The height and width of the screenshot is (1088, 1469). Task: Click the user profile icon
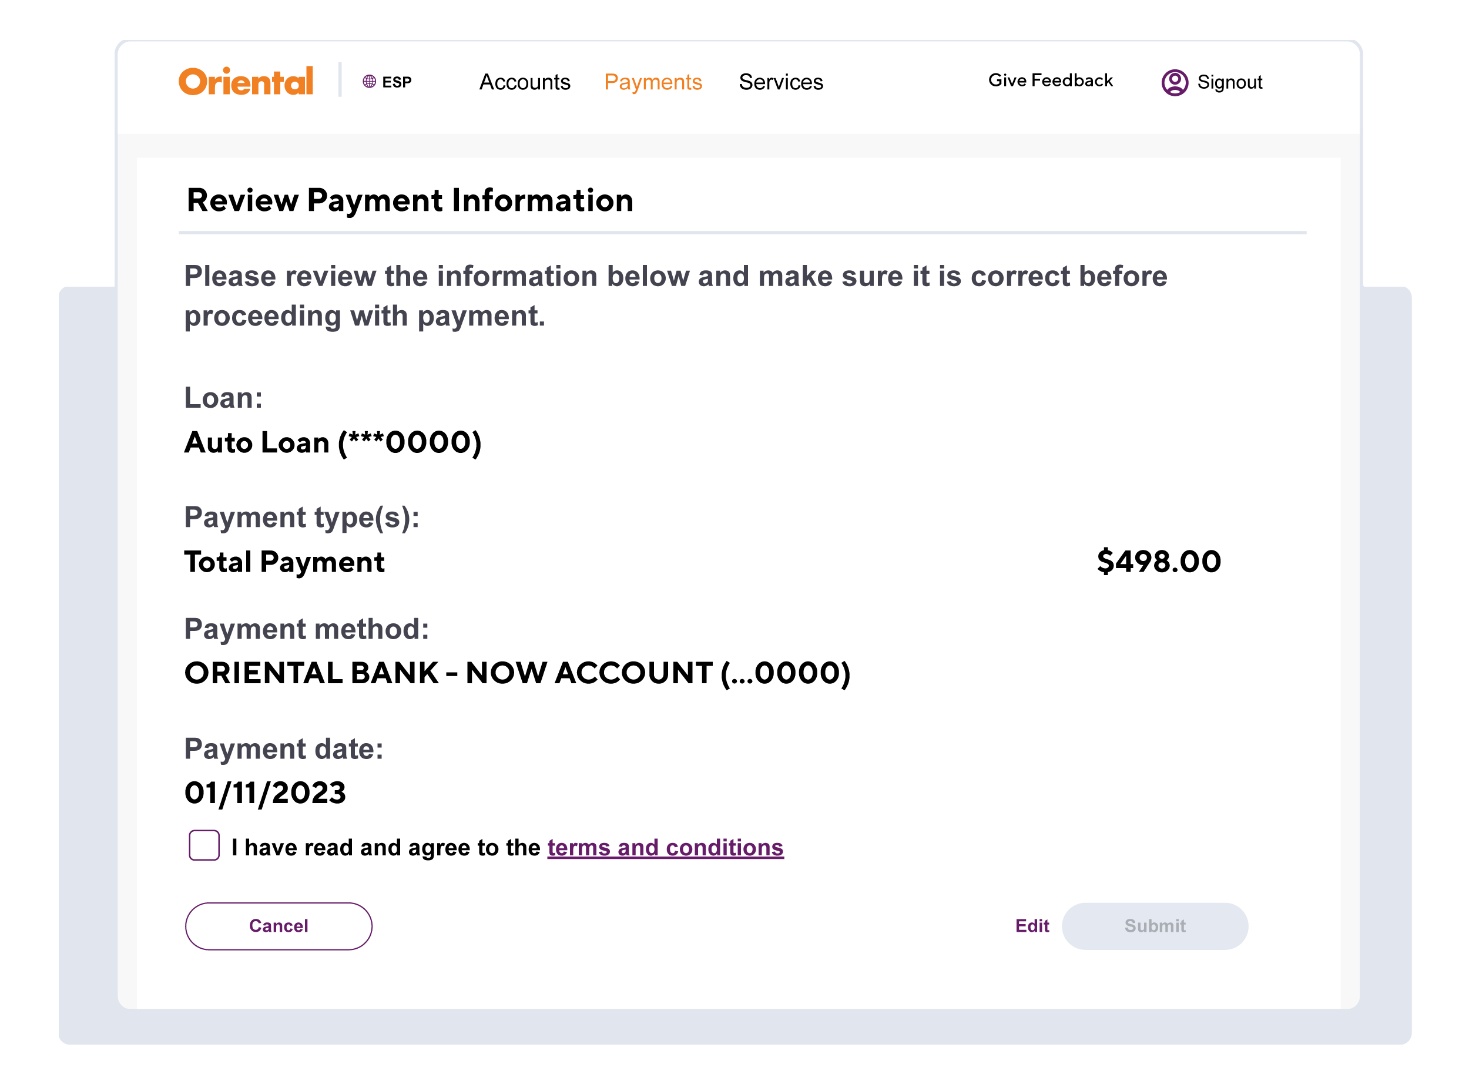coord(1175,82)
